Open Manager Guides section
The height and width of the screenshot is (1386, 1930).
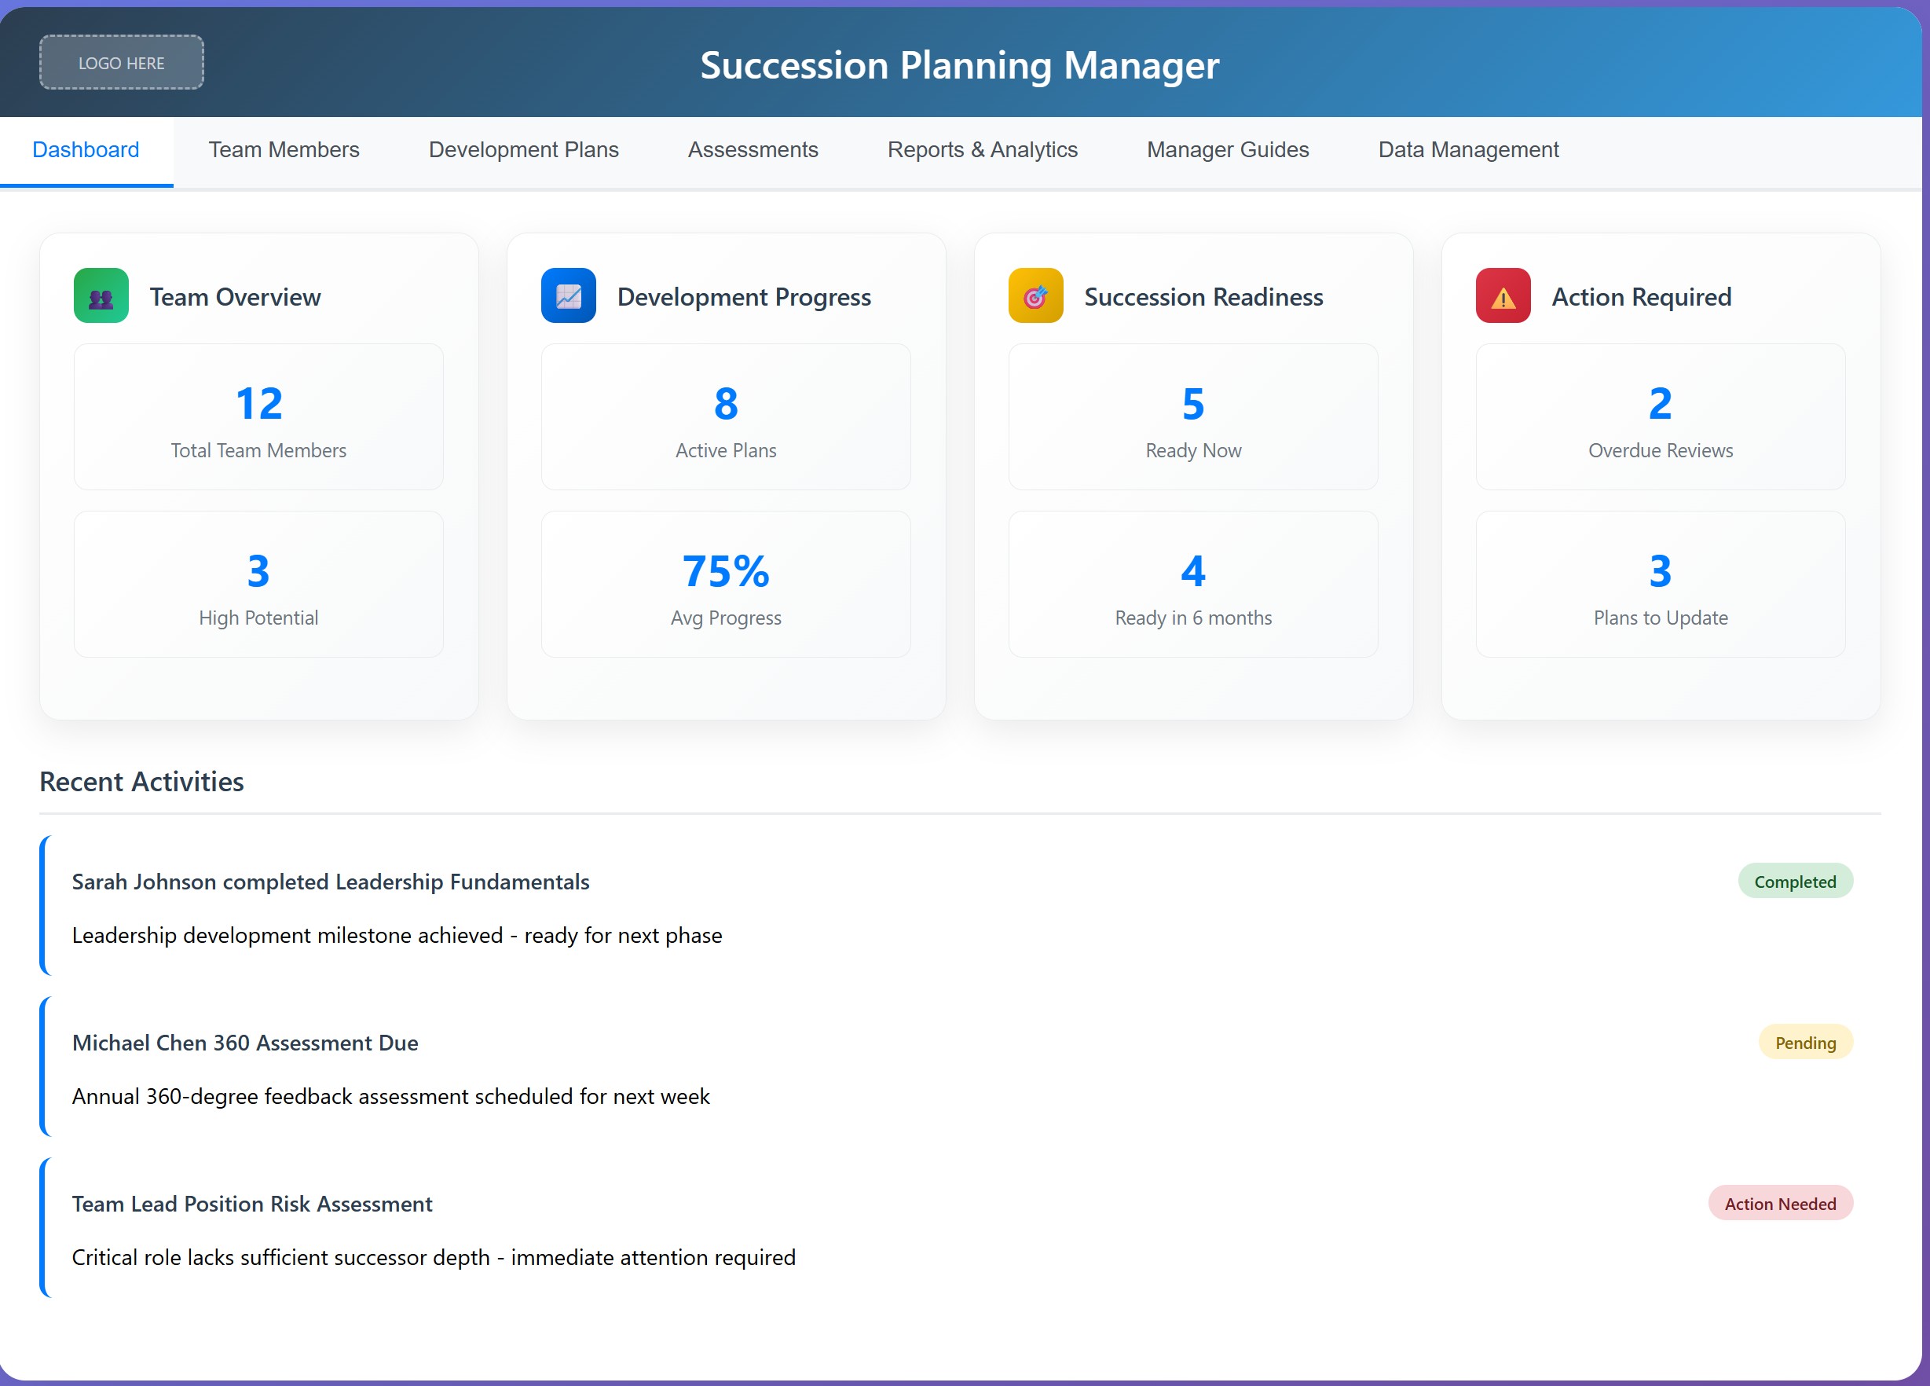click(x=1227, y=150)
